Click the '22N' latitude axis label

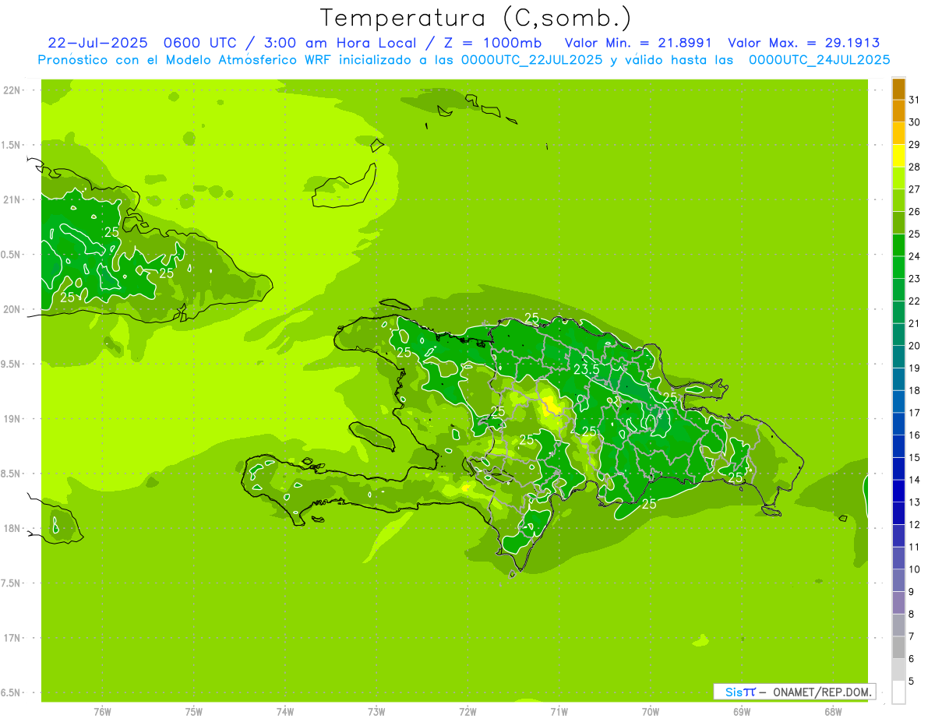pos(13,90)
